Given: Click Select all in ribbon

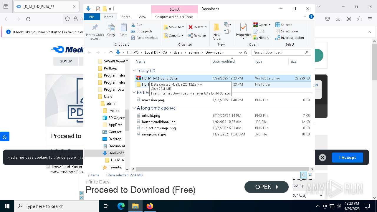Looking at the screenshot, I should [x=285, y=25].
